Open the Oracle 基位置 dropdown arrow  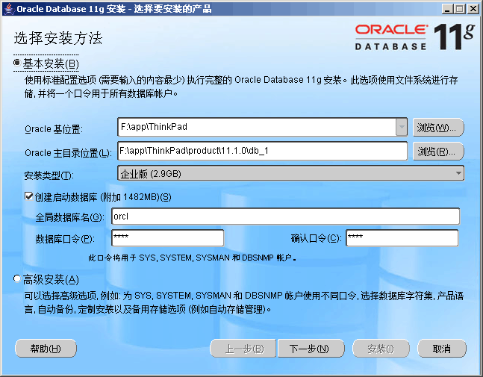(402, 127)
